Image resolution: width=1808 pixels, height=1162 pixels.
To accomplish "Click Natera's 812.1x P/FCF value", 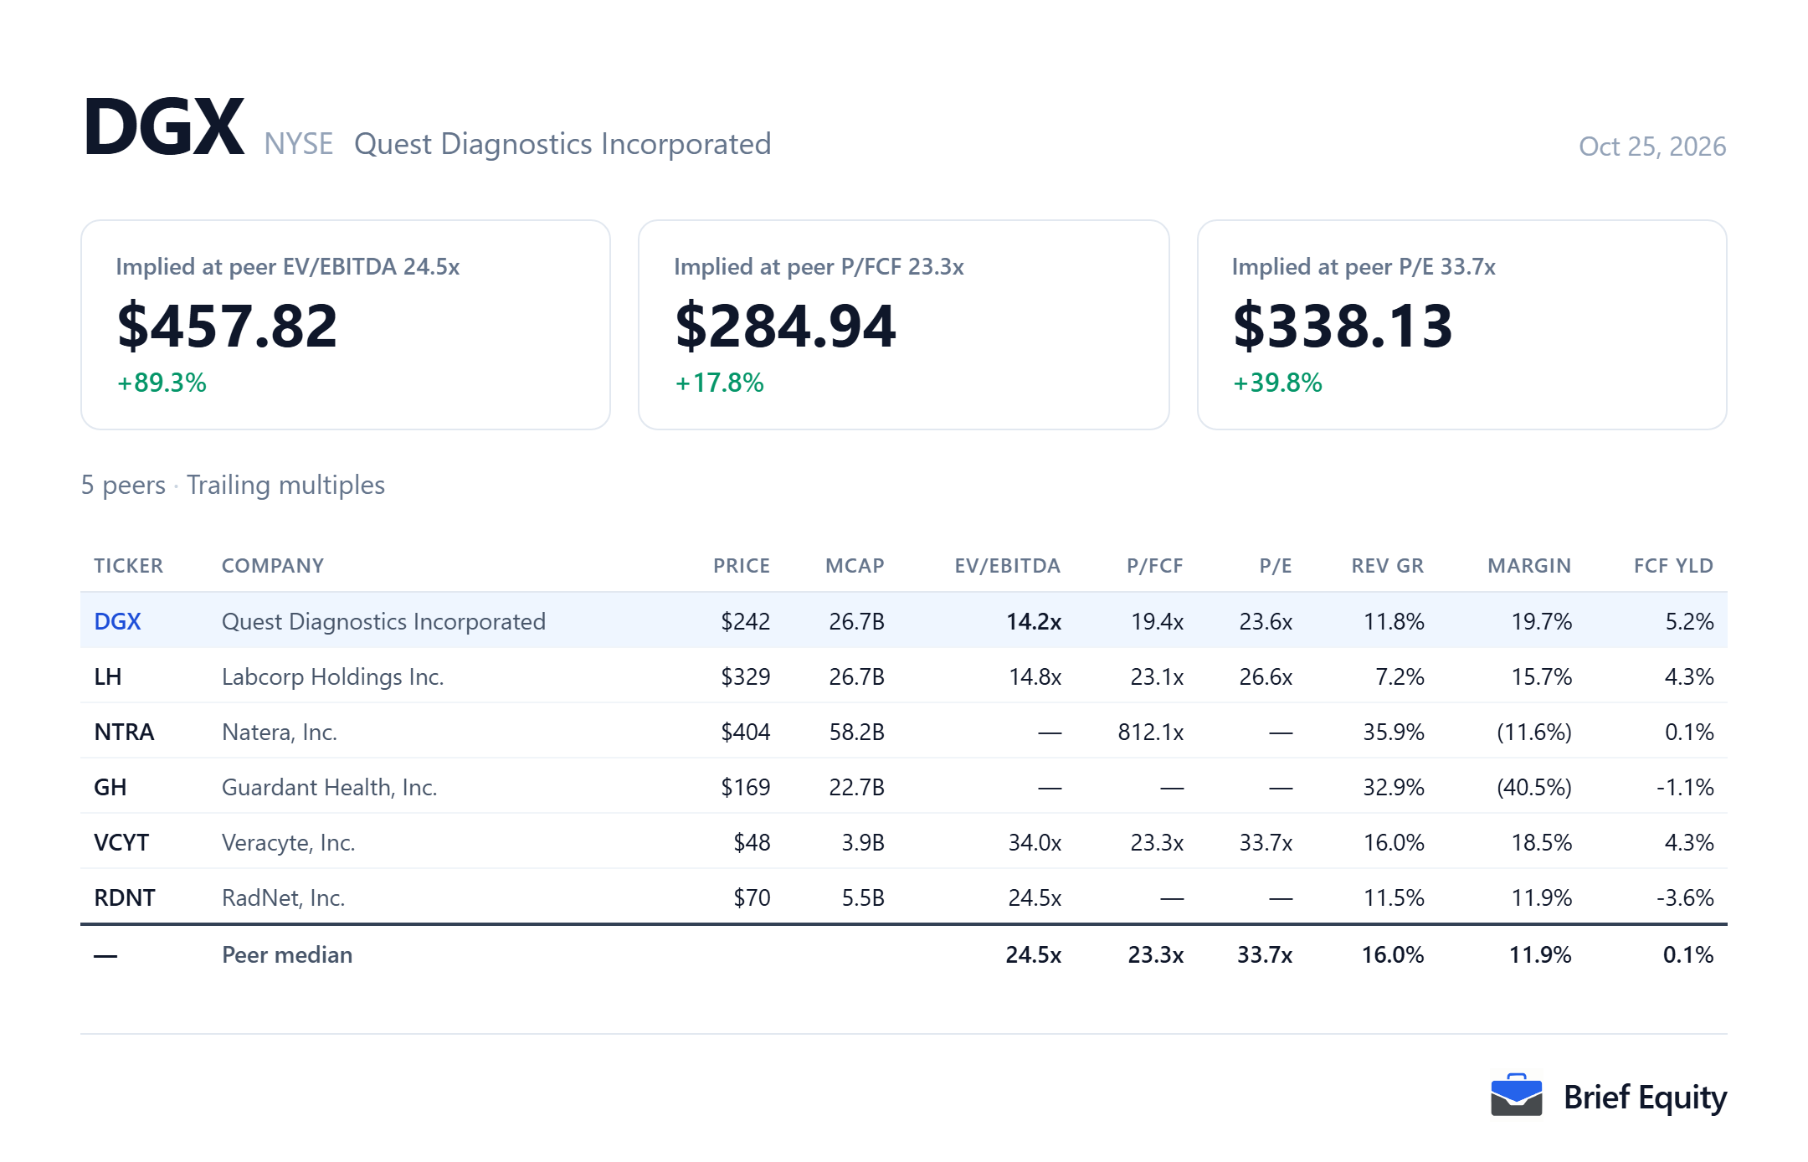I will pos(1151,732).
